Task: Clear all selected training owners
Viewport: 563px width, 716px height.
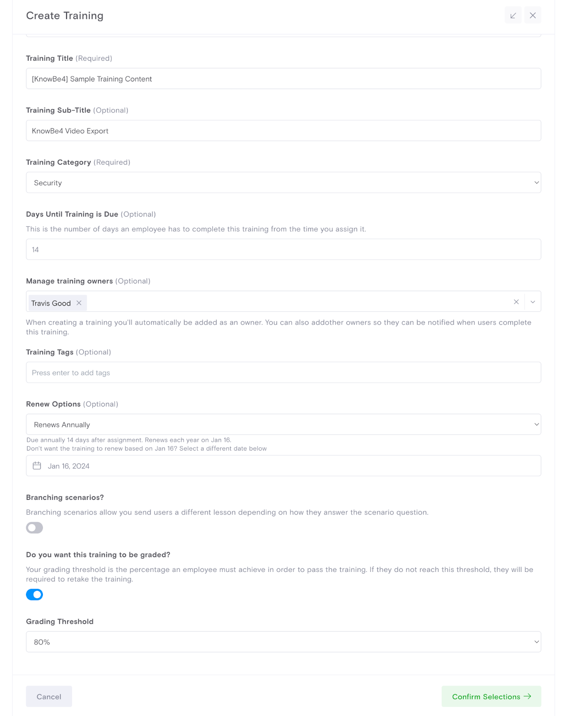Action: point(516,302)
